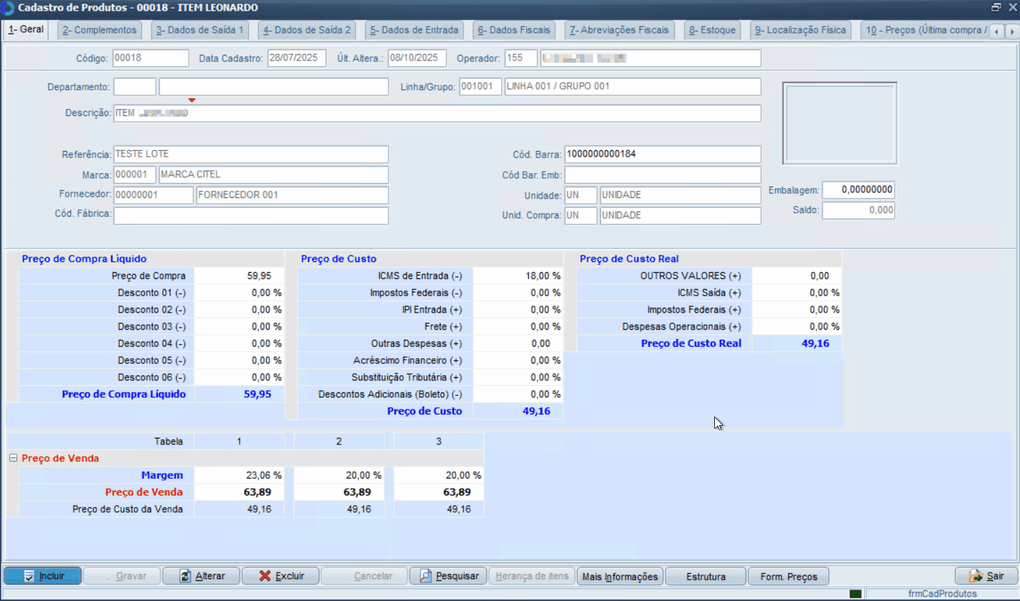Screen dimensions: 1020x601
Task: Click the application icon in title bar
Action: (8, 8)
